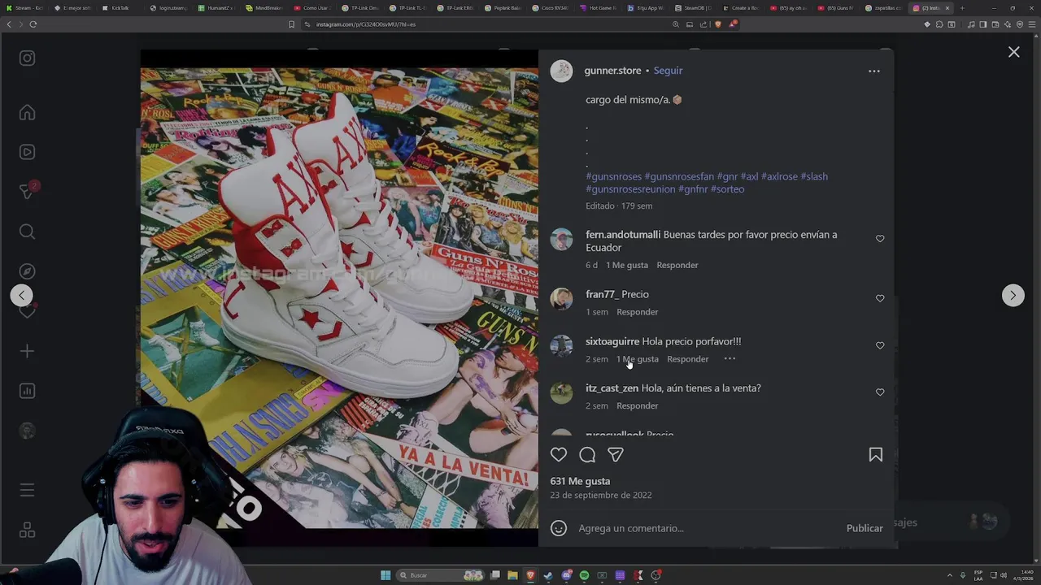
Task: Click the 23 de septiembre de 2022 date
Action: (601, 495)
